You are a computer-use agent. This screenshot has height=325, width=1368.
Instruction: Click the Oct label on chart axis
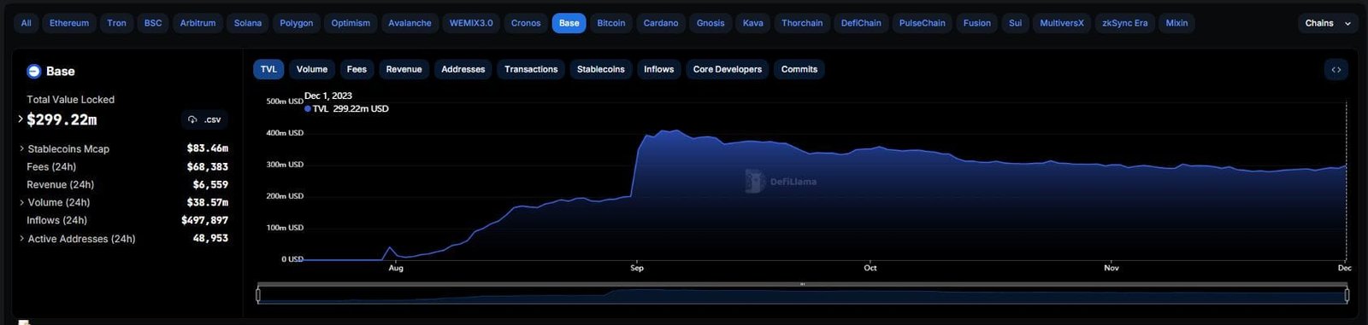pyautogui.click(x=870, y=269)
